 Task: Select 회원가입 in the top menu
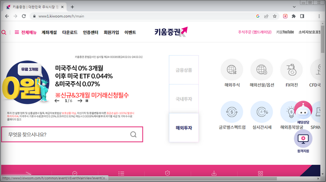click(x=111, y=32)
